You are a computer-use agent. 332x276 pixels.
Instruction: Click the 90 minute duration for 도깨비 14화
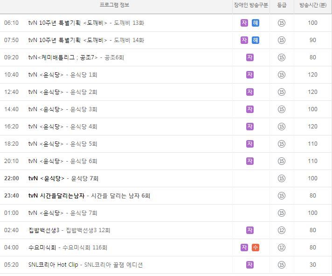pos(313,40)
